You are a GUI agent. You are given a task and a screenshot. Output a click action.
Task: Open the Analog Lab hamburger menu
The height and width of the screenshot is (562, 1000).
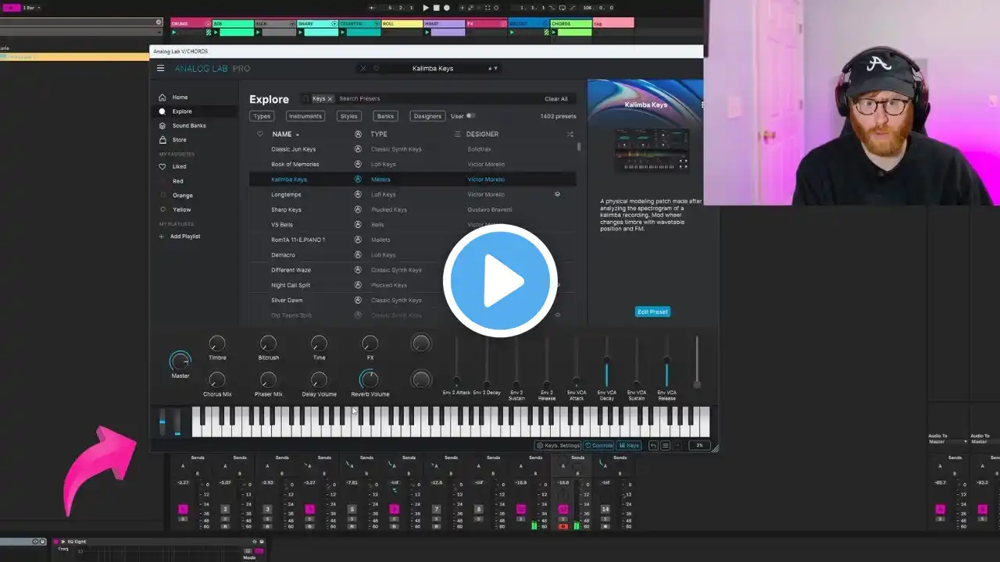(x=161, y=68)
